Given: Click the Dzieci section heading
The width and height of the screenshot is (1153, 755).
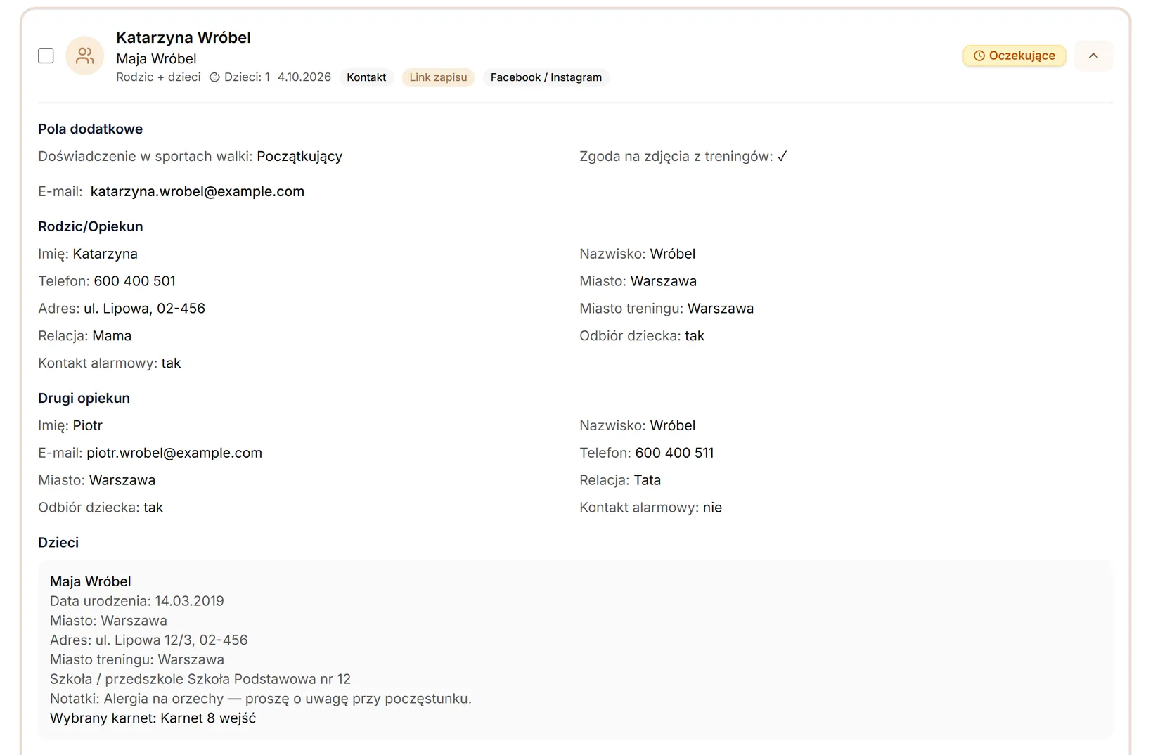Looking at the screenshot, I should (x=58, y=543).
